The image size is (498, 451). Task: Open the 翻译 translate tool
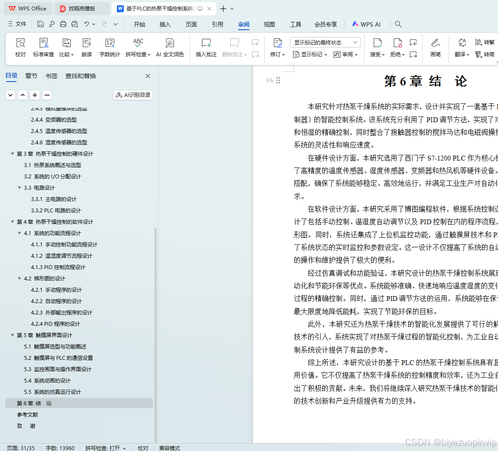[462, 47]
